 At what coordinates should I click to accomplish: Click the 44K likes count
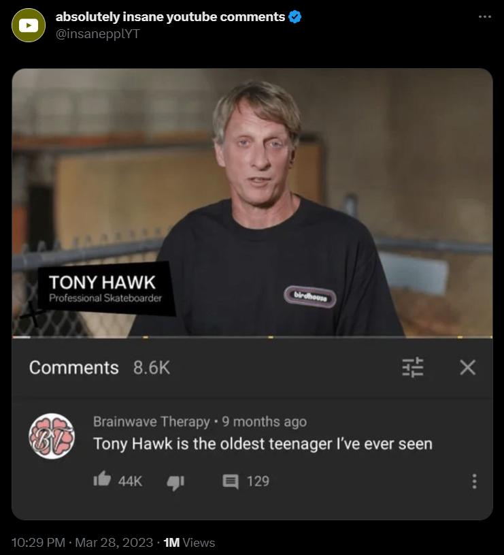click(x=130, y=481)
